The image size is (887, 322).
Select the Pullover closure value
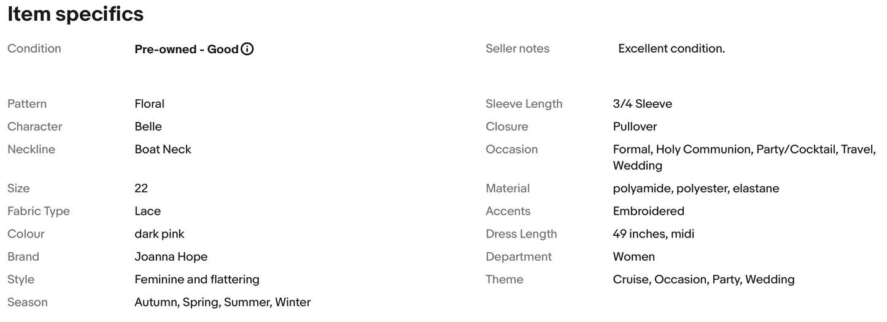click(x=635, y=127)
